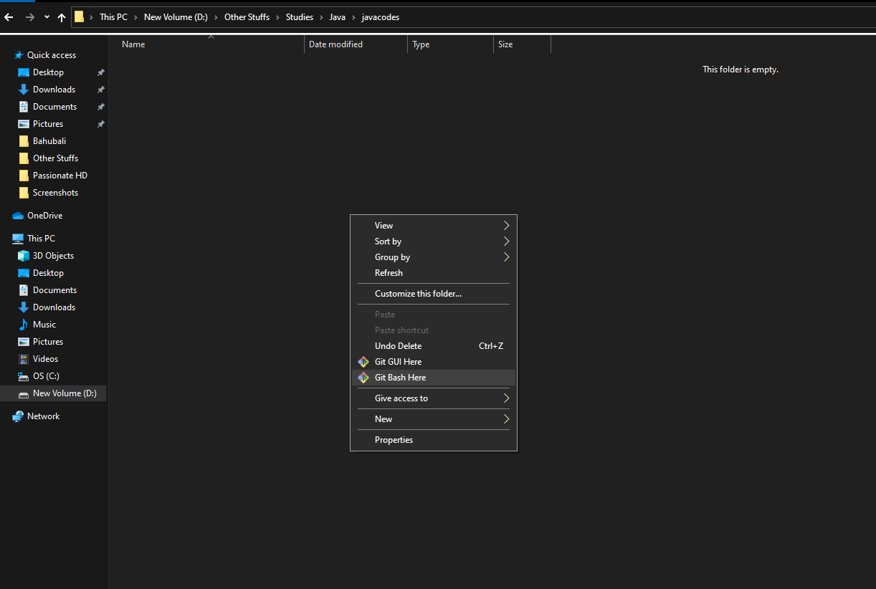Navigate to This PC in breadcrumb
The width and height of the screenshot is (876, 589).
coord(113,17)
